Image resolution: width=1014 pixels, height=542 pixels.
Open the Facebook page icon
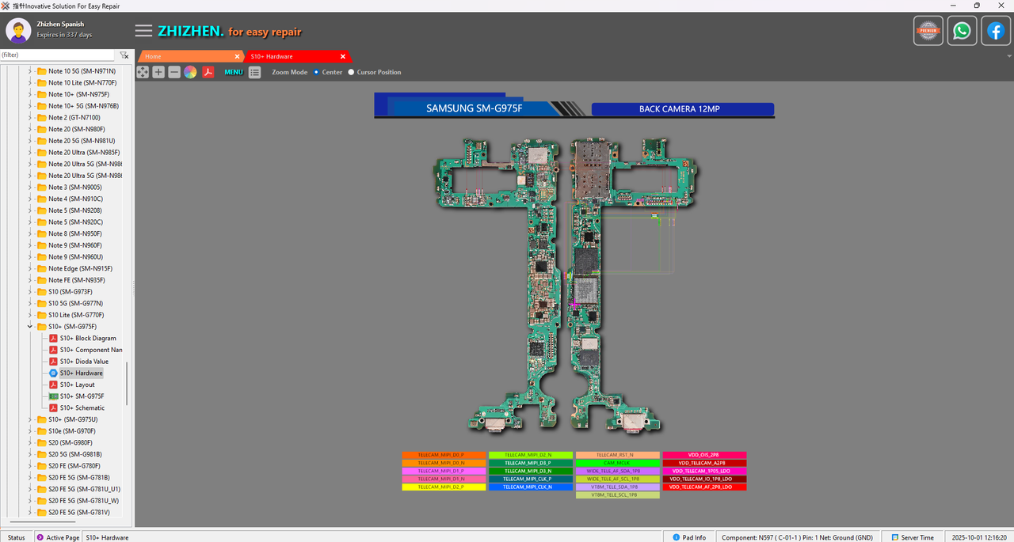point(996,31)
